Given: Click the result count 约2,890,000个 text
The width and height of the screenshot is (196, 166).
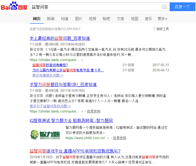Looking at the screenshot, I should click(71, 29).
